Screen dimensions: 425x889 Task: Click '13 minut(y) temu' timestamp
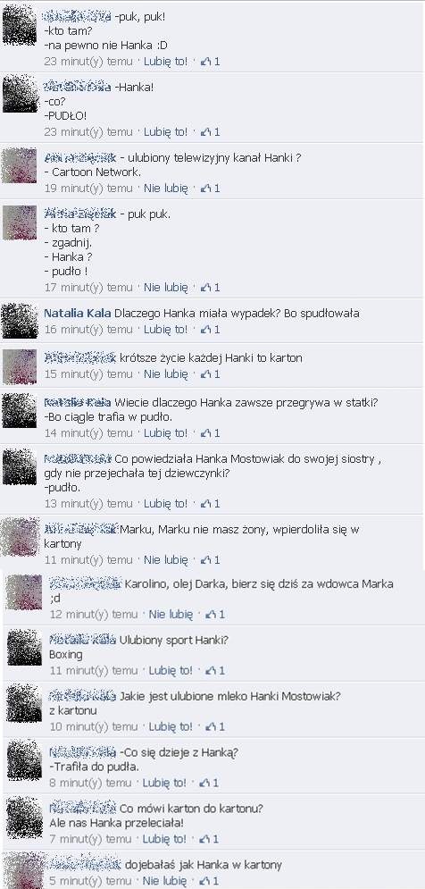88,503
